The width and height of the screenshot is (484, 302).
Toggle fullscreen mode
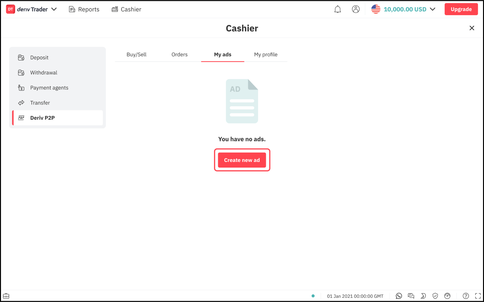click(x=478, y=296)
